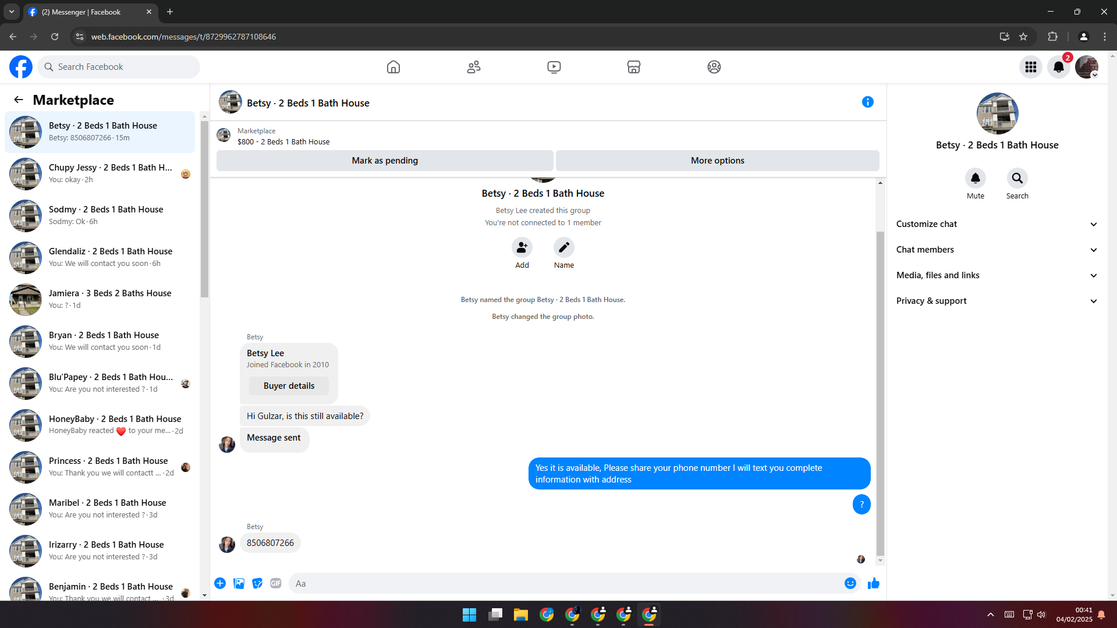Open Jamiera 3 Beds 2 Baths House chat

(x=100, y=300)
